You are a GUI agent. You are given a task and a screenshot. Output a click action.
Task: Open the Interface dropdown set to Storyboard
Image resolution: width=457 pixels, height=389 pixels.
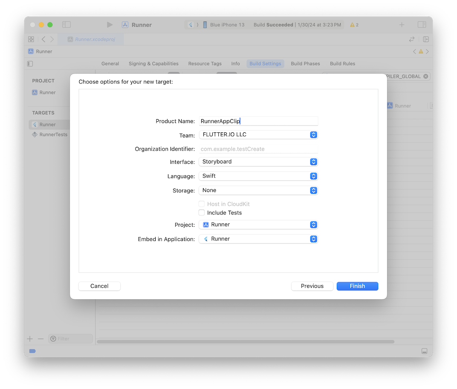point(258,162)
